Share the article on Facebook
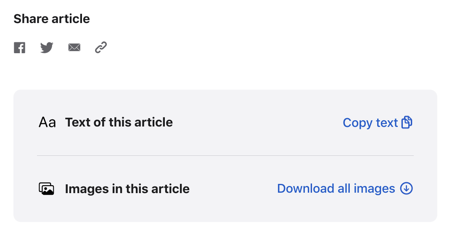452x235 pixels. pos(19,48)
